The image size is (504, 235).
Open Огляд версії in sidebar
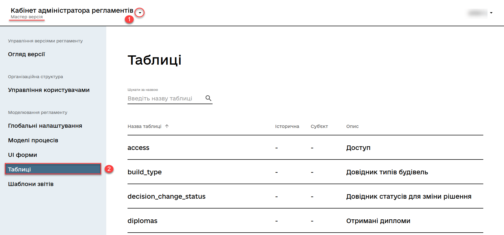pos(27,54)
